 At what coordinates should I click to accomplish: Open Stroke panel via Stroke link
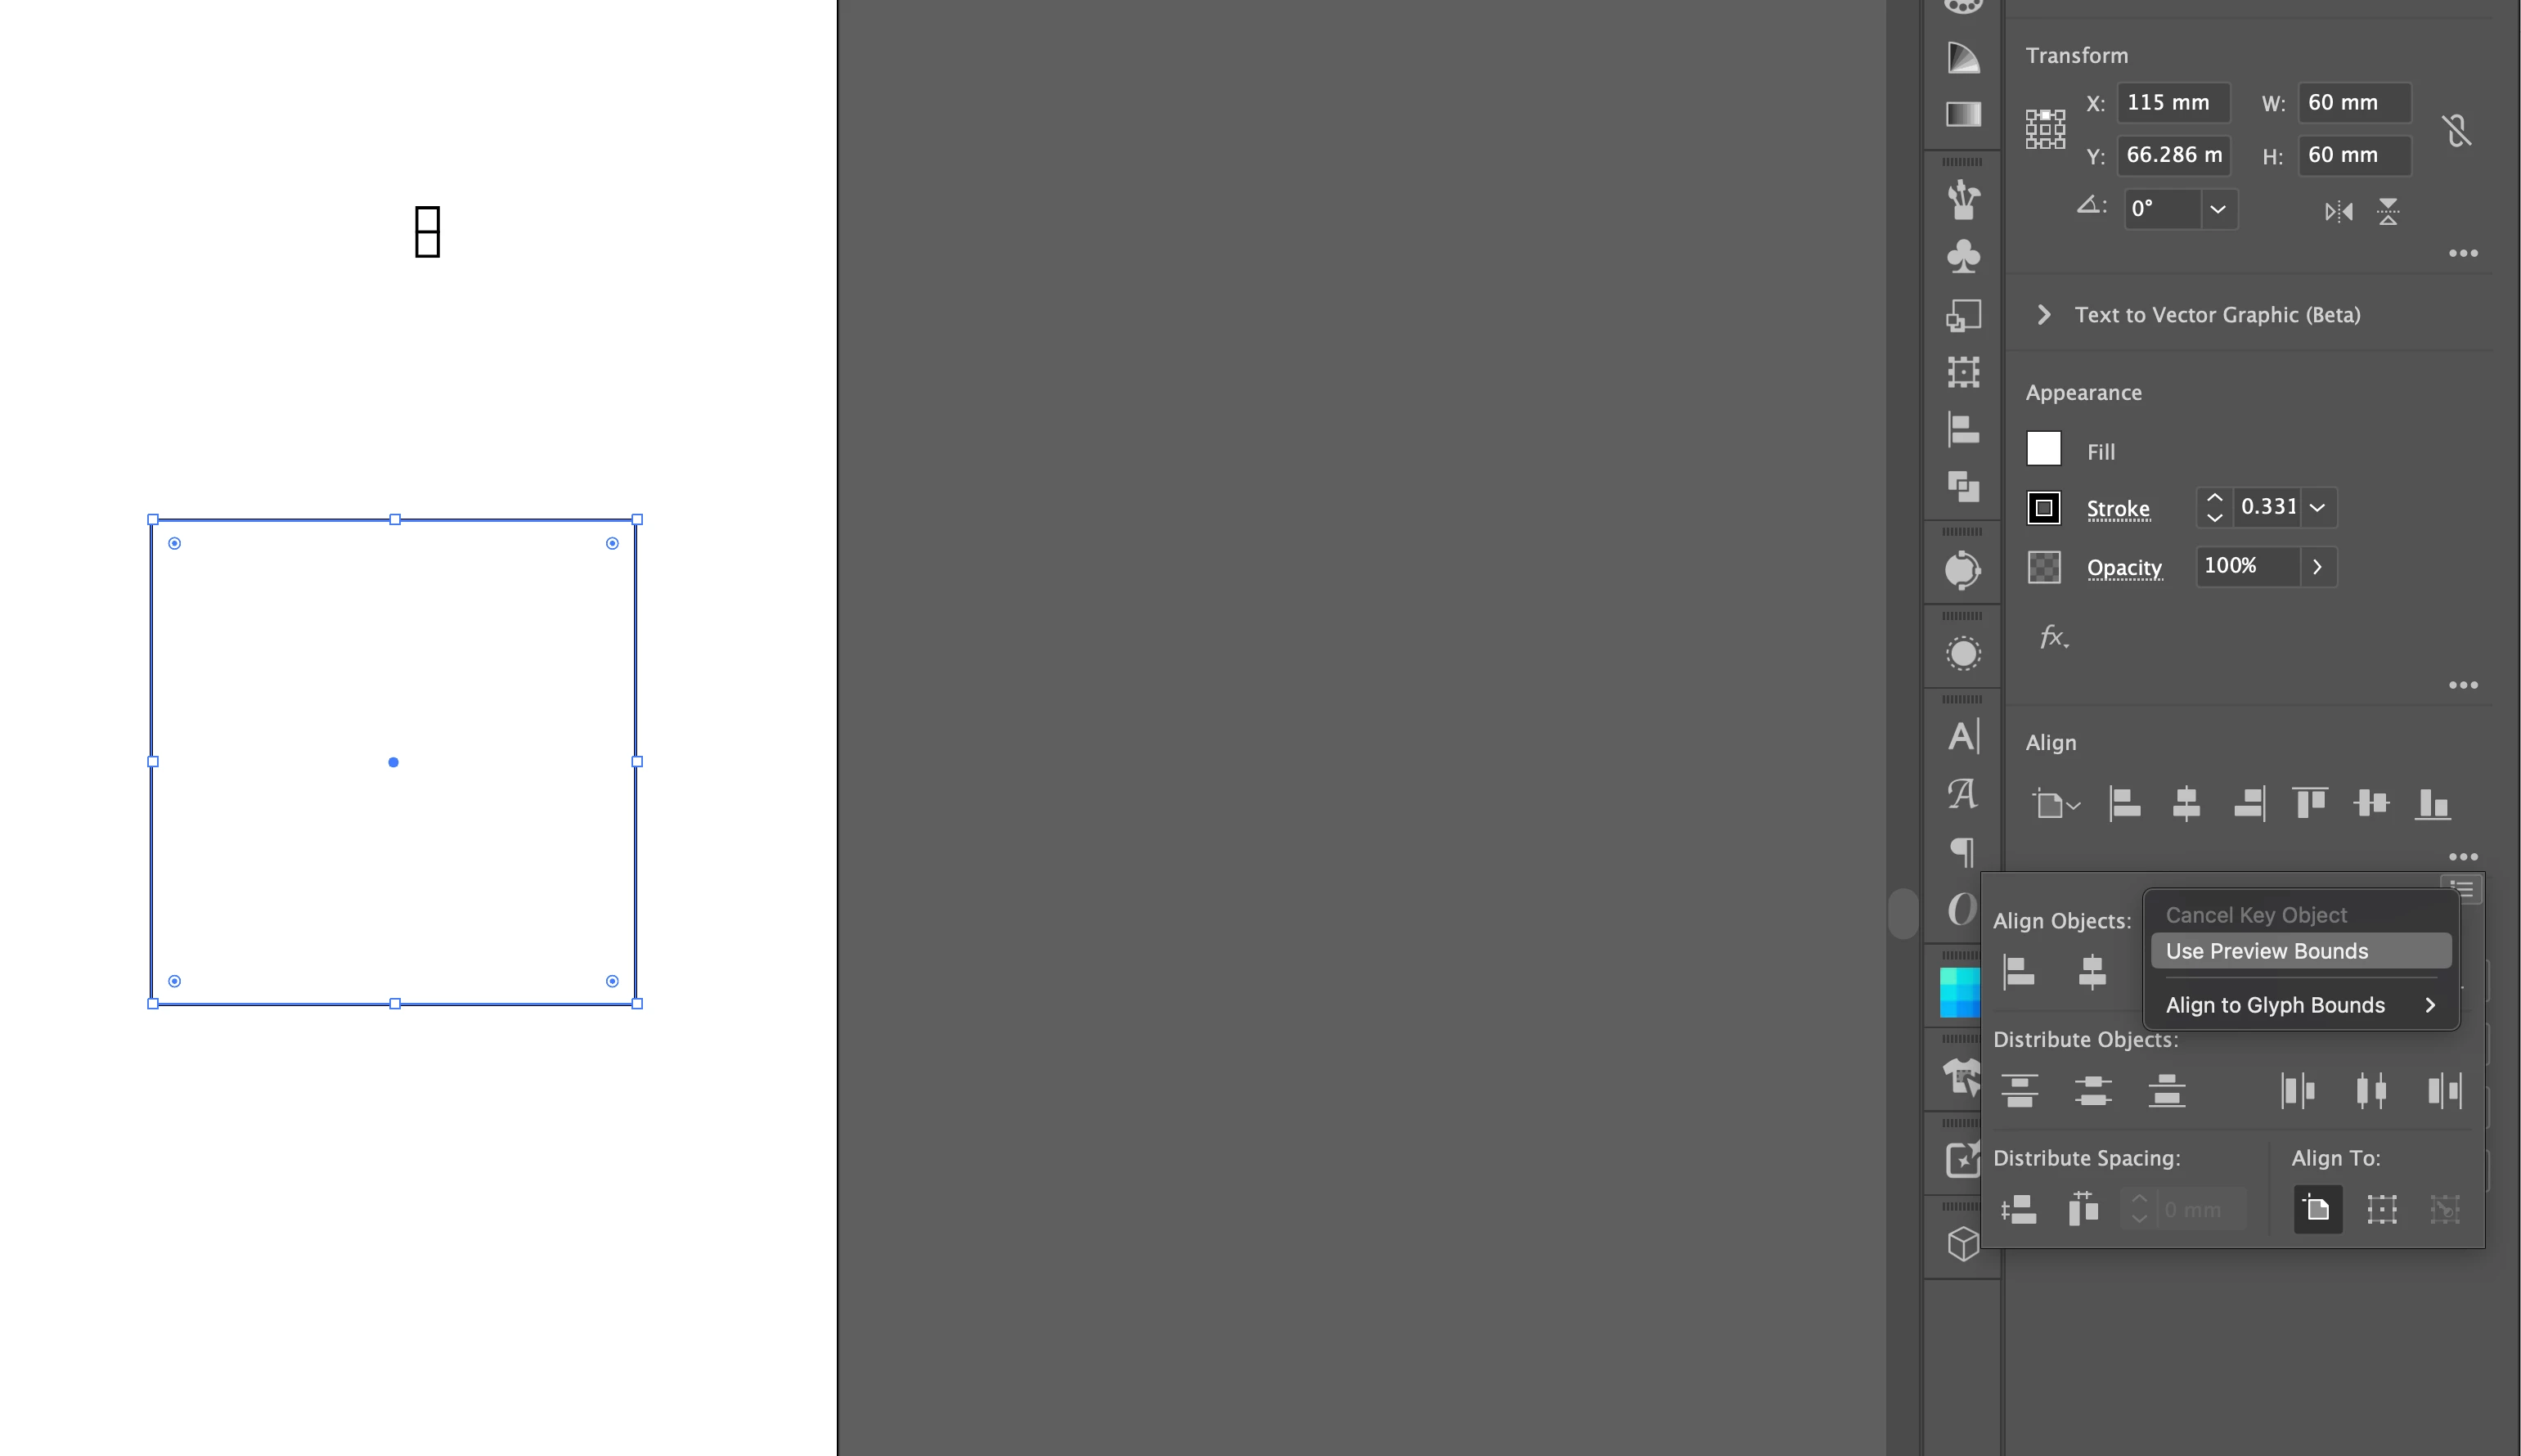pyautogui.click(x=2117, y=508)
